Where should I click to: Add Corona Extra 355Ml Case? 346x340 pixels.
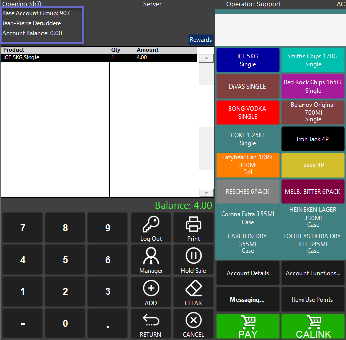[248, 218]
